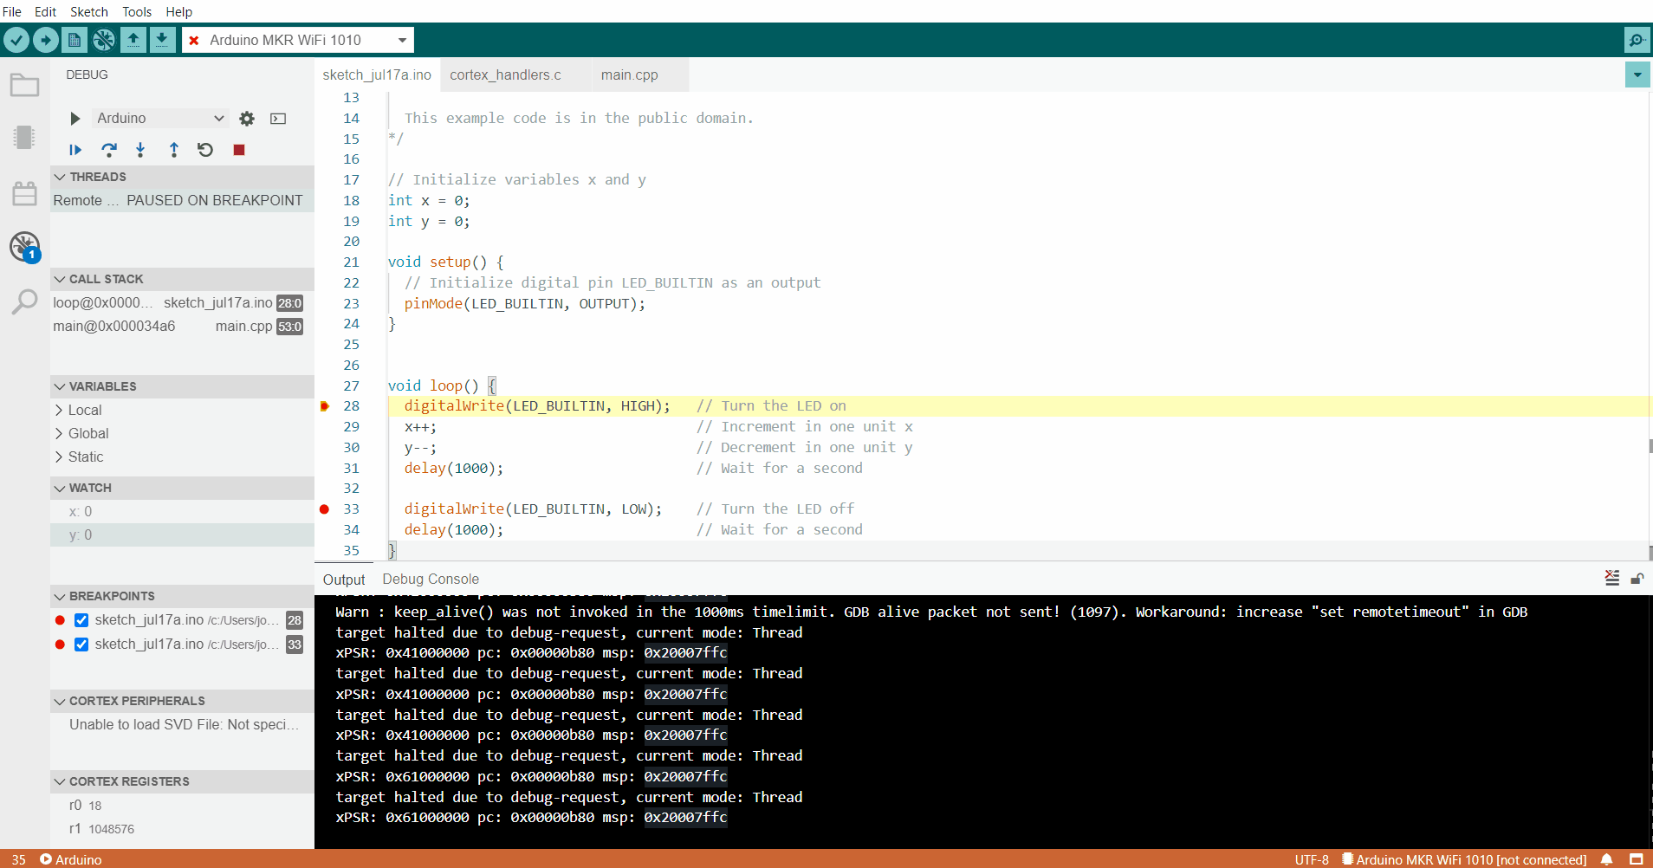Uncheck the breakpoint at line 28
This screenshot has width=1653, height=868.
(x=81, y=619)
